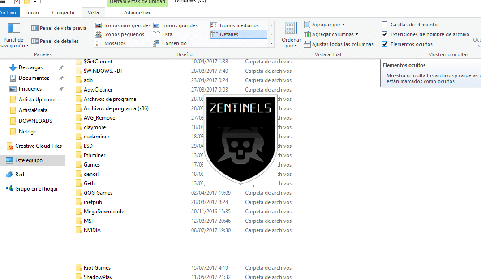Open Documentos in navigation pane

(34, 78)
